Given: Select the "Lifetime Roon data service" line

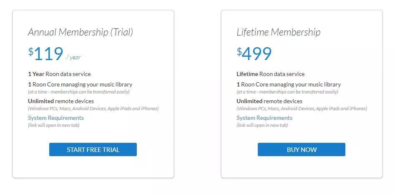Looking at the screenshot, I should pos(270,74).
